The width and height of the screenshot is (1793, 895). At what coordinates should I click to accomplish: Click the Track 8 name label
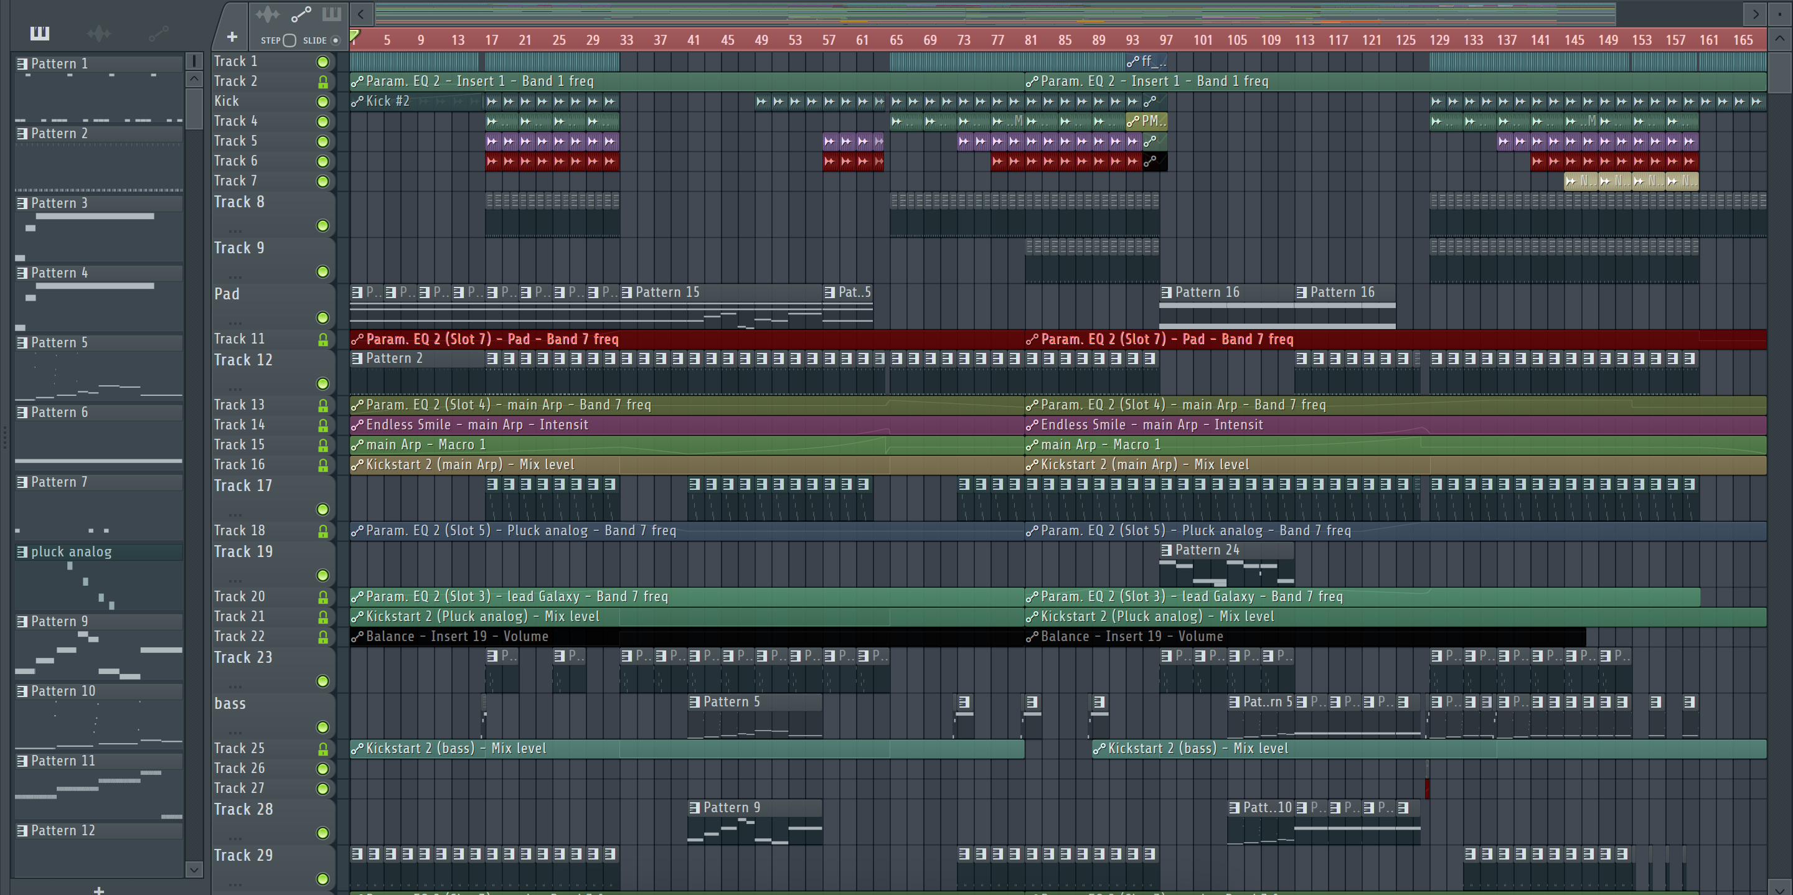238,202
